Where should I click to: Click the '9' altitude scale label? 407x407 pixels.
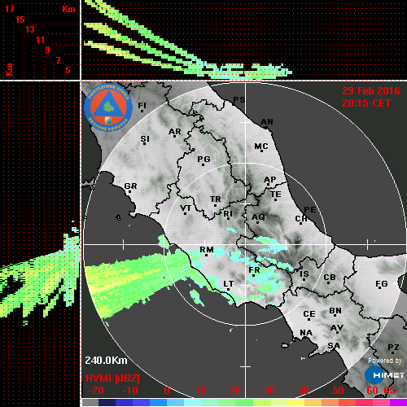click(47, 50)
